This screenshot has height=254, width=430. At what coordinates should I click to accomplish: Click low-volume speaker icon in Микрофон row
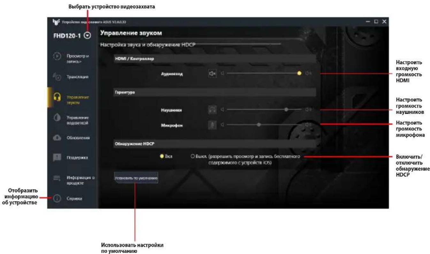(222, 125)
